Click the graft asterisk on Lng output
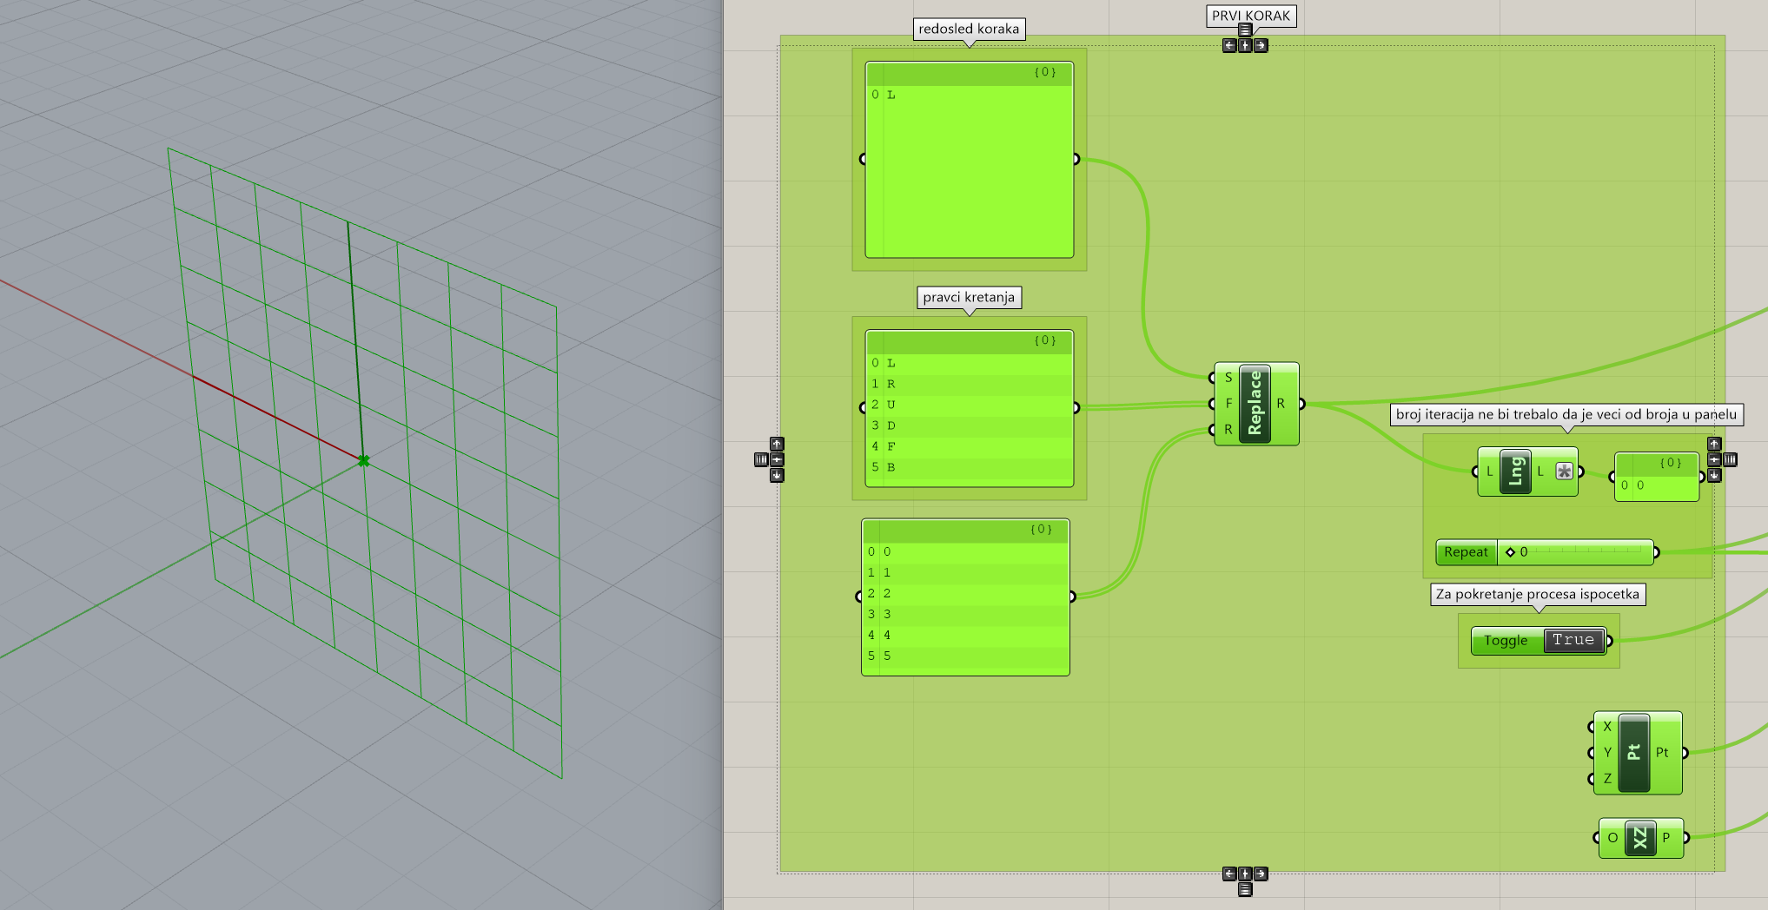 click(1564, 471)
